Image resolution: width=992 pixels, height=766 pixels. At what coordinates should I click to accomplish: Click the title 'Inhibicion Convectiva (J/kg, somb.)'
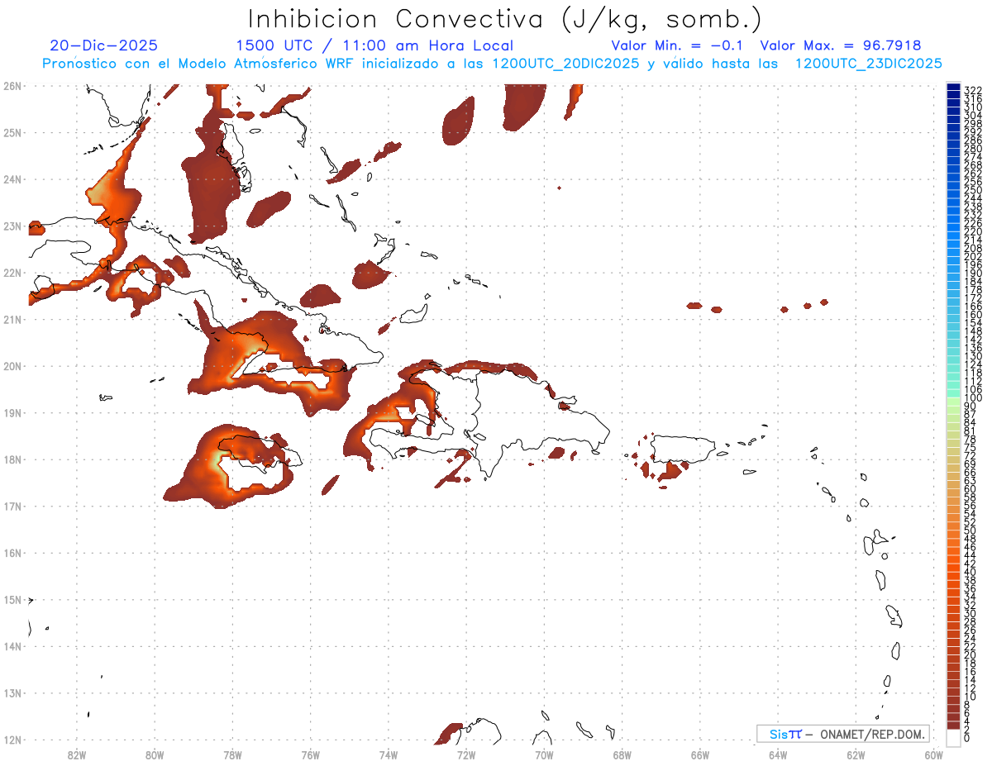(x=505, y=20)
